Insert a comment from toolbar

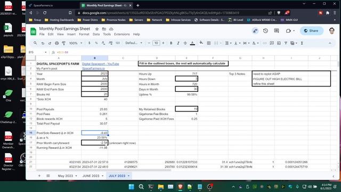click(272, 43)
